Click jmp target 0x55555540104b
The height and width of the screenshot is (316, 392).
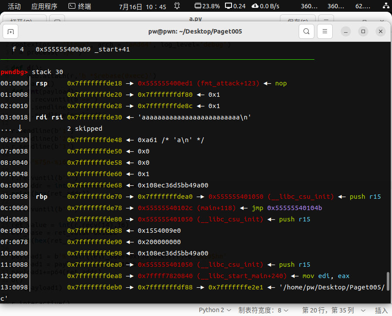point(294,208)
